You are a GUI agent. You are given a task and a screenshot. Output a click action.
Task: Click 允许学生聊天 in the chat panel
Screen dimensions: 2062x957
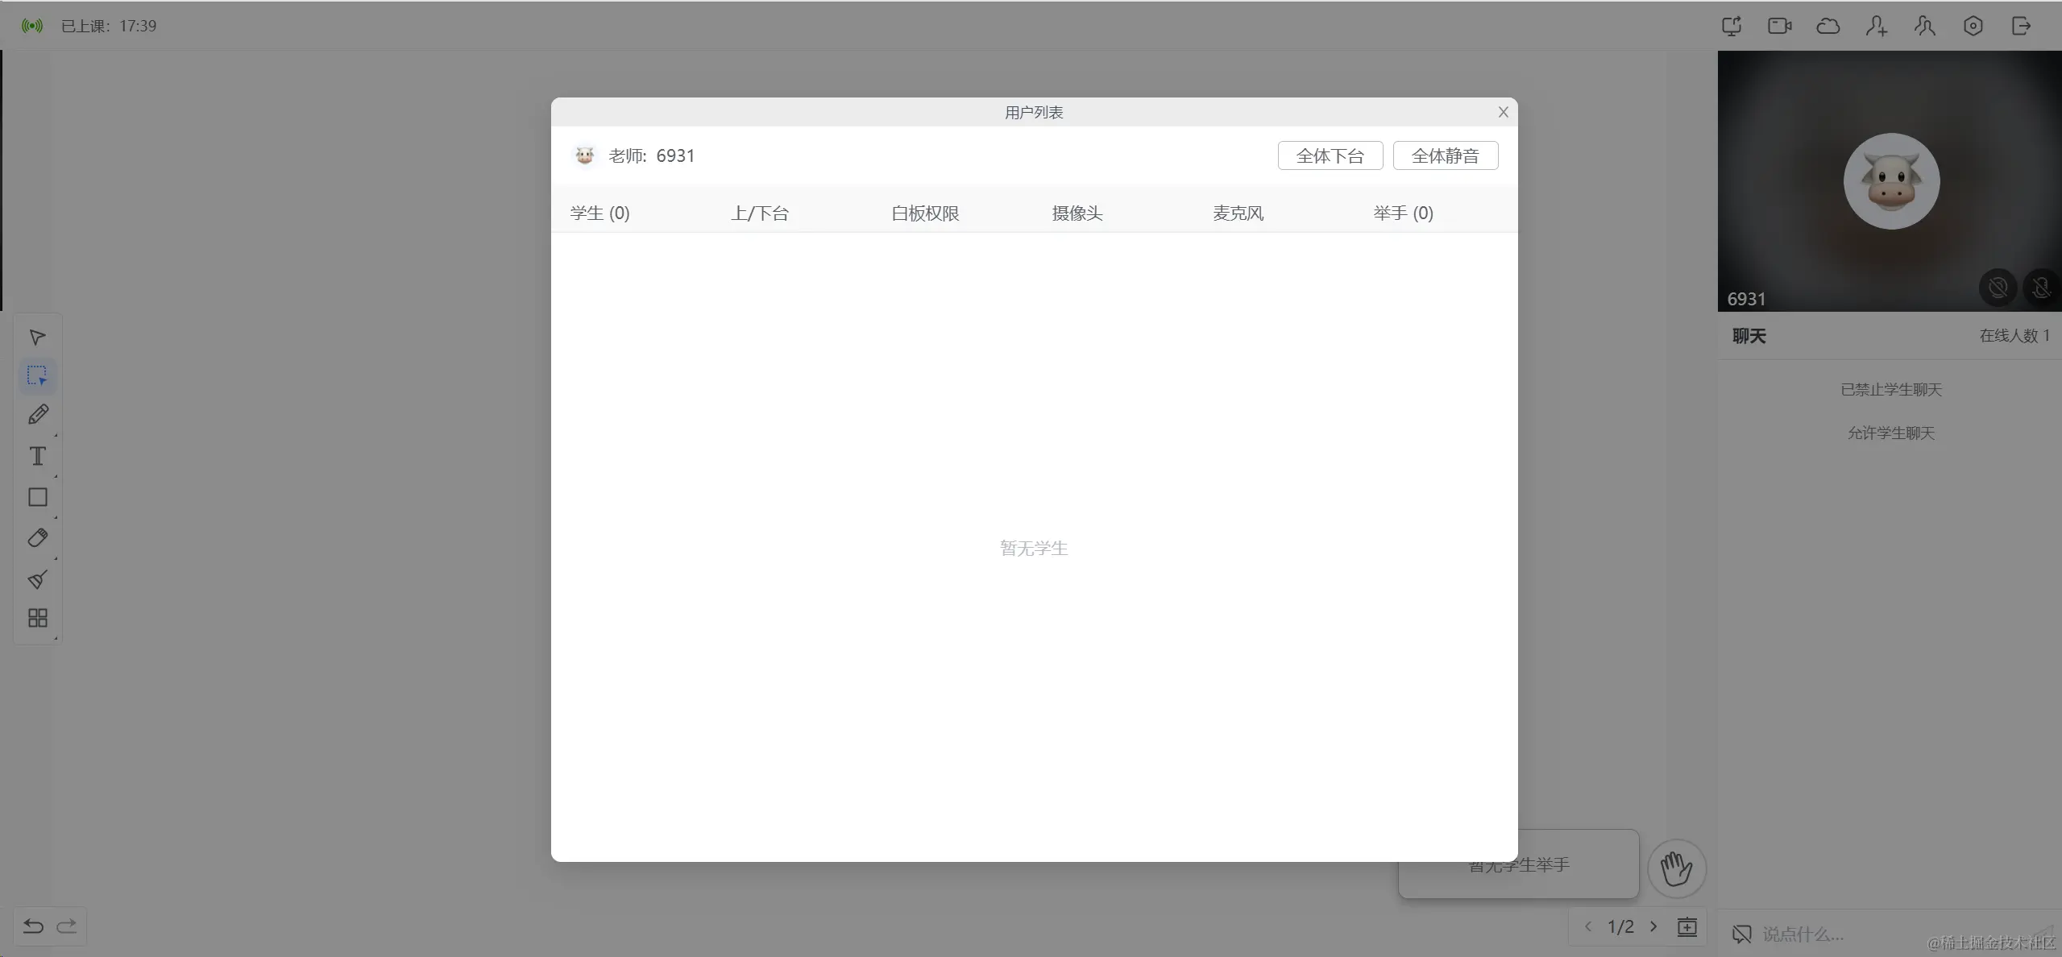point(1889,433)
